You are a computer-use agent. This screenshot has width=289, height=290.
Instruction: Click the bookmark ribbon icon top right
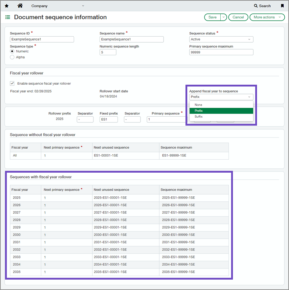(x=282, y=6)
